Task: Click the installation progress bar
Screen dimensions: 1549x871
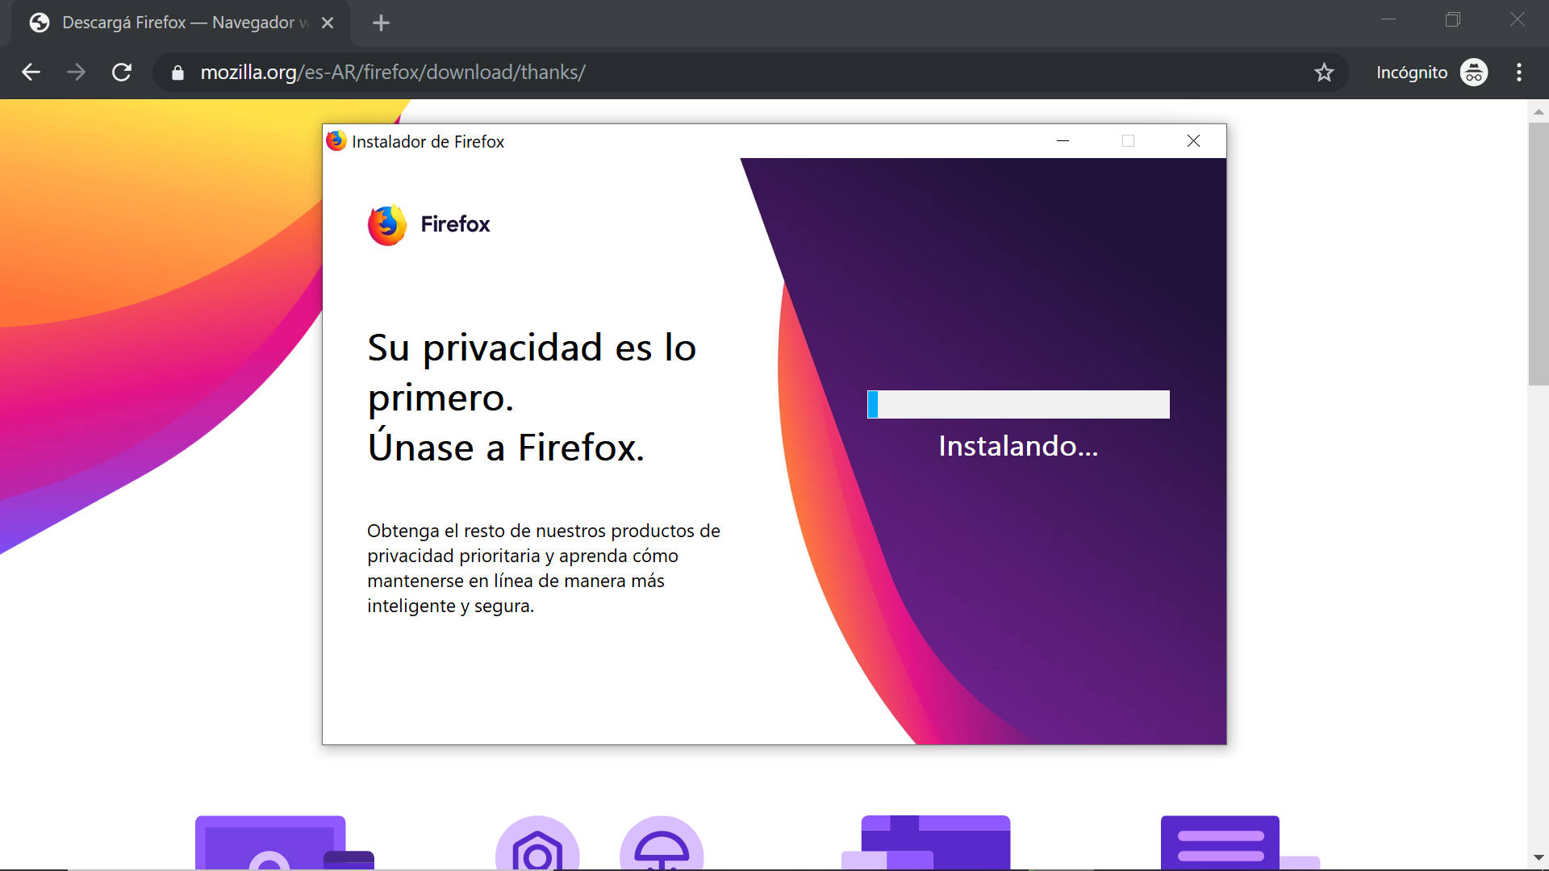Action: coord(1018,405)
